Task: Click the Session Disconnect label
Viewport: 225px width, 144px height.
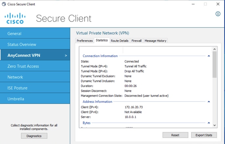Action: pos(94,91)
